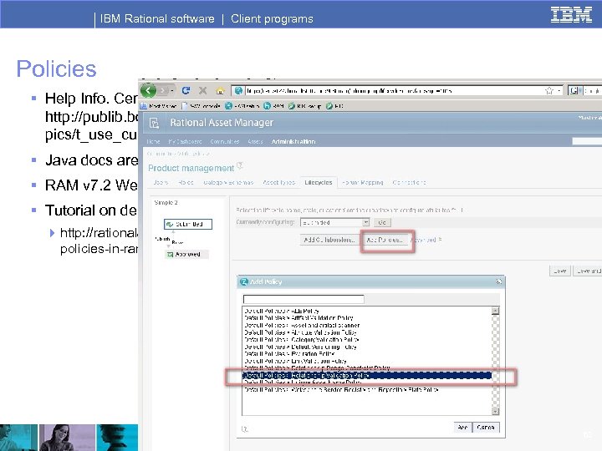Open the RAM bookmark in bookmarks bar

pos(273,106)
